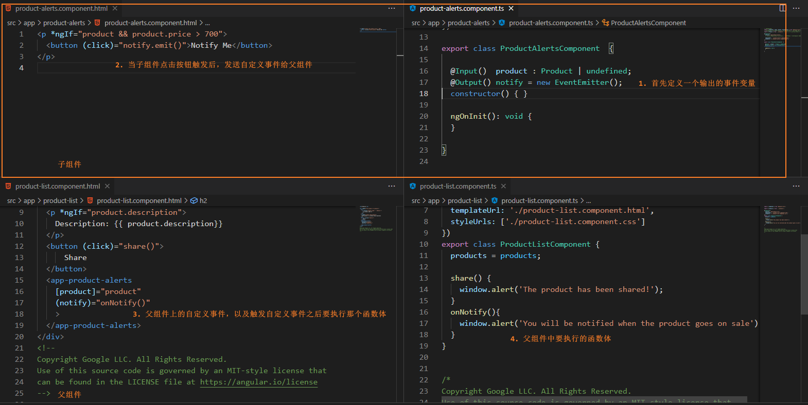This screenshot has width=808, height=405.
Task: Open h2 breadcrumb in product-list.component.html editor
Action: pyautogui.click(x=203, y=201)
